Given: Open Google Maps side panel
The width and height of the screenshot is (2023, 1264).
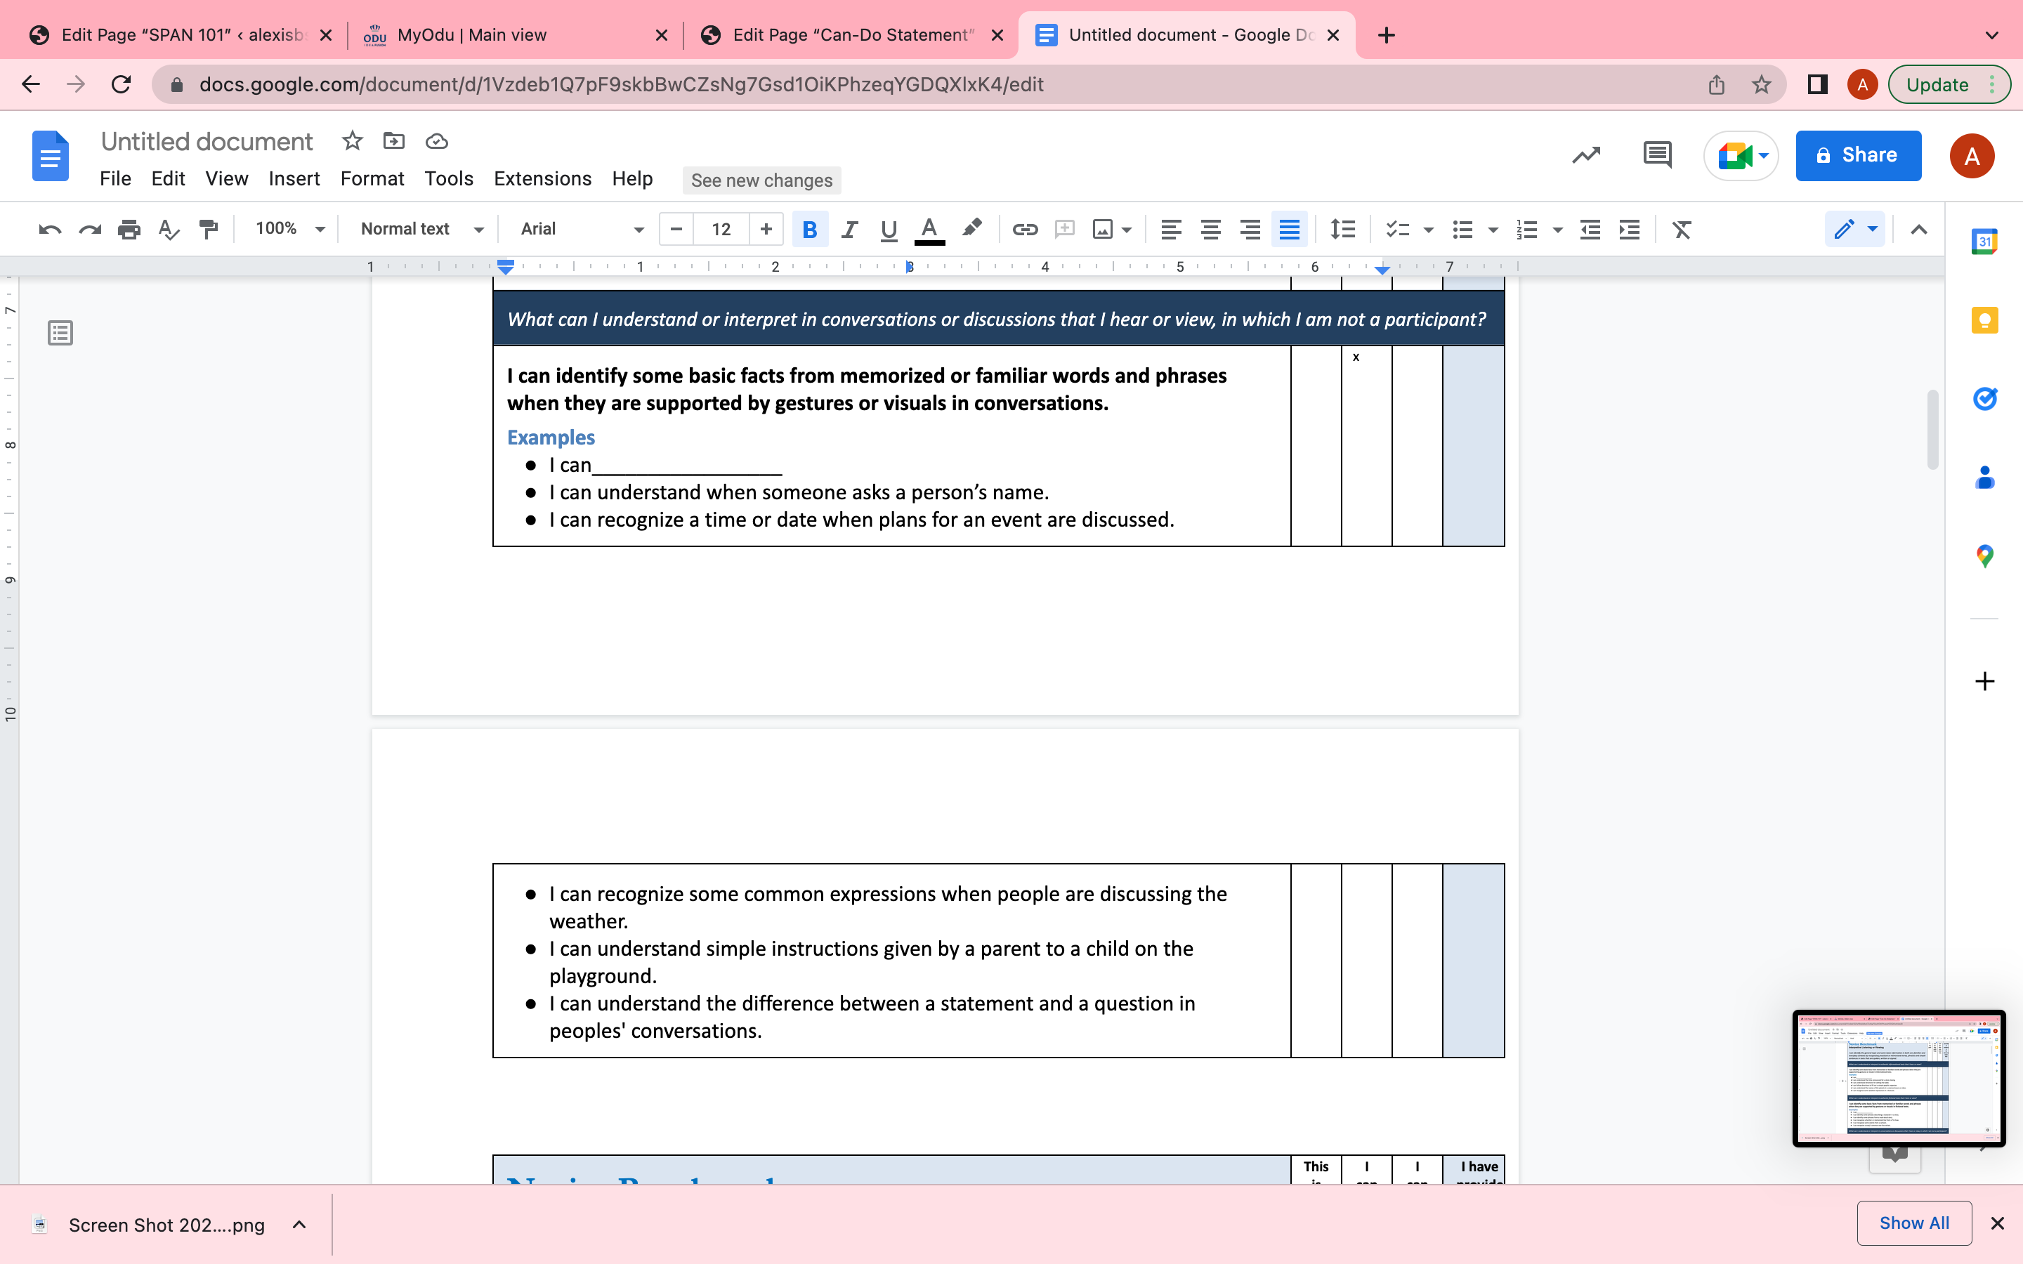Looking at the screenshot, I should 1984,556.
